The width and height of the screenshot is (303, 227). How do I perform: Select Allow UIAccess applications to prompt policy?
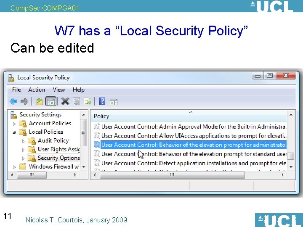click(194, 135)
